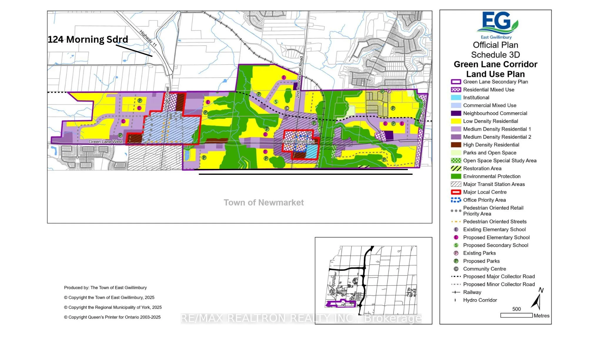Viewport: 602px width, 339px height.
Task: Select the light blue Institutional swatch
Action: pos(456,97)
